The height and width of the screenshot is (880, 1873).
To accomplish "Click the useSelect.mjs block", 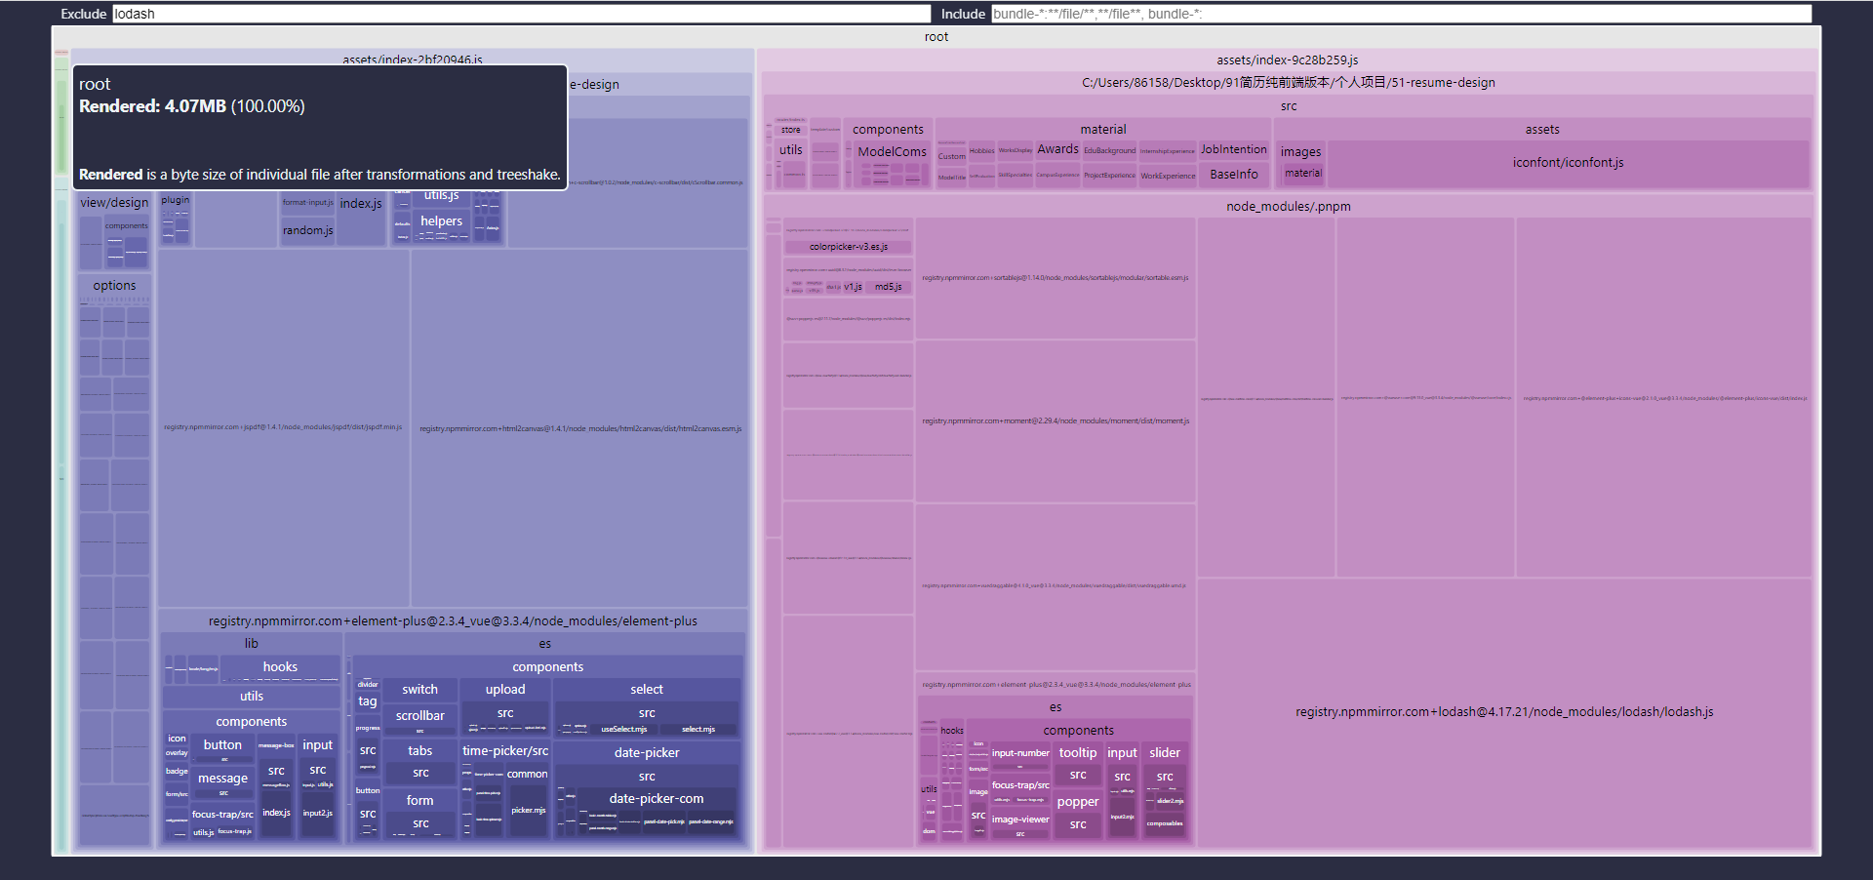I will click(x=623, y=730).
